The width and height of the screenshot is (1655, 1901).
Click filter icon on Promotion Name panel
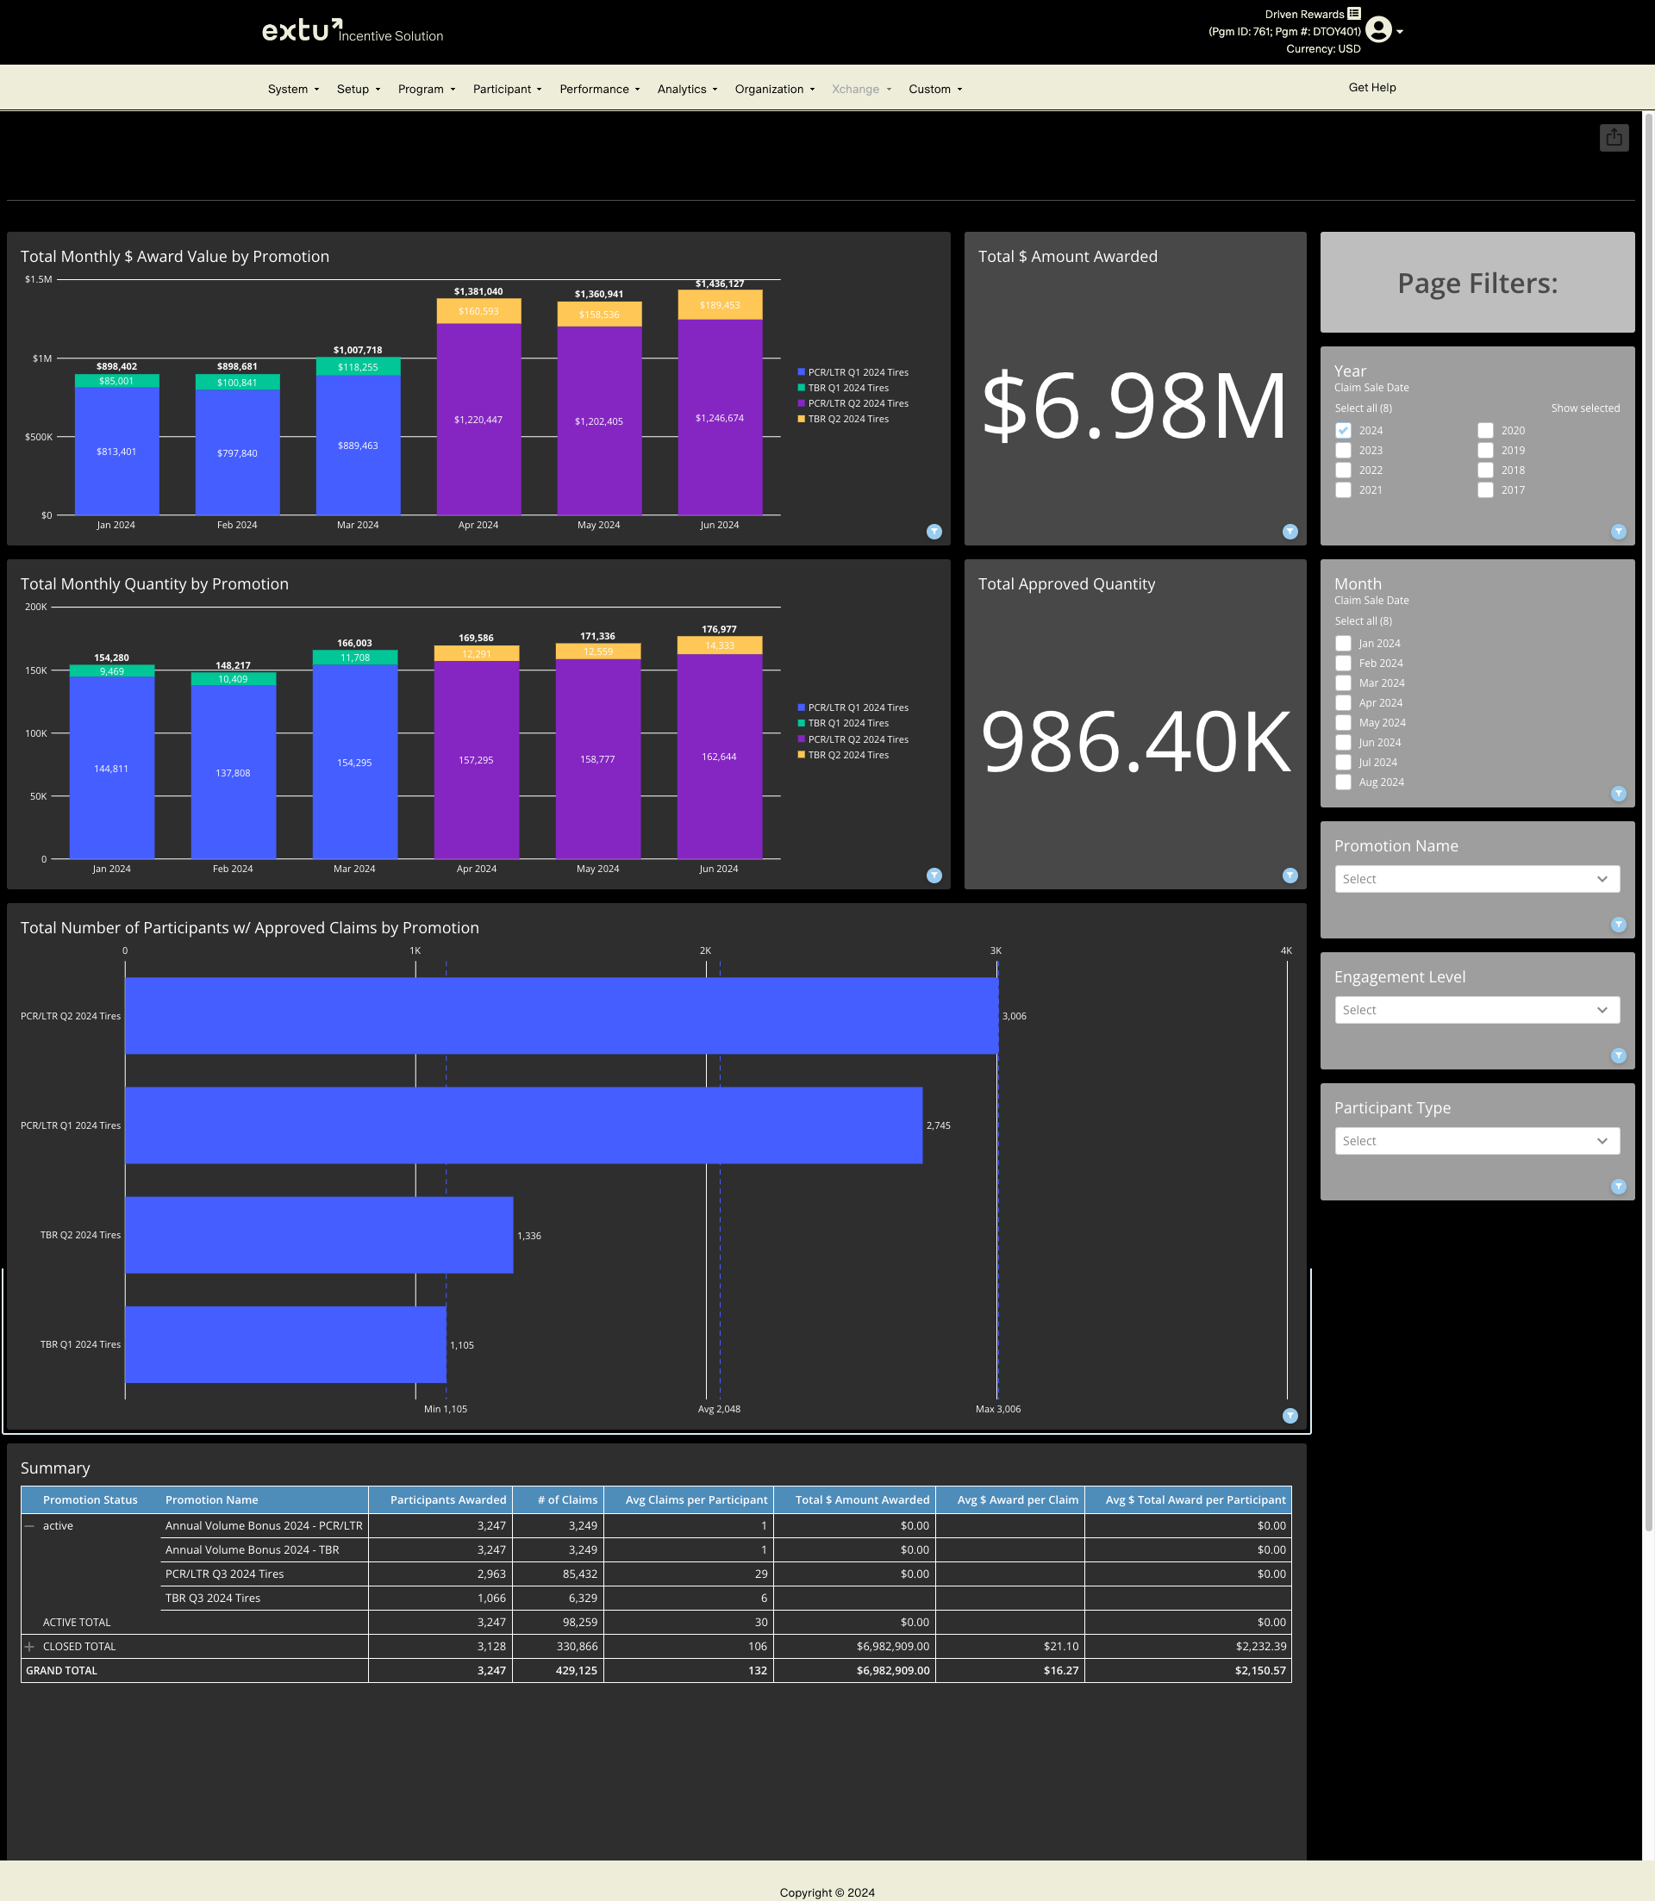pos(1618,924)
